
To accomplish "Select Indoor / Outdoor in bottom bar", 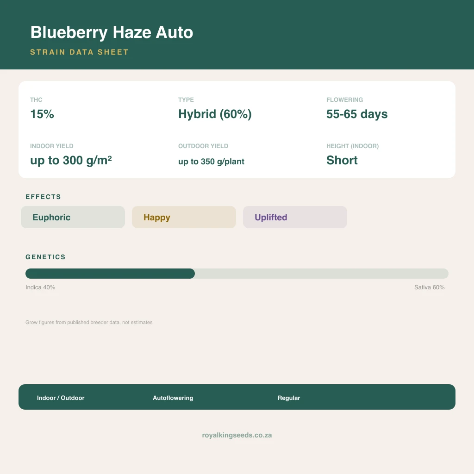I will pos(61,398).
